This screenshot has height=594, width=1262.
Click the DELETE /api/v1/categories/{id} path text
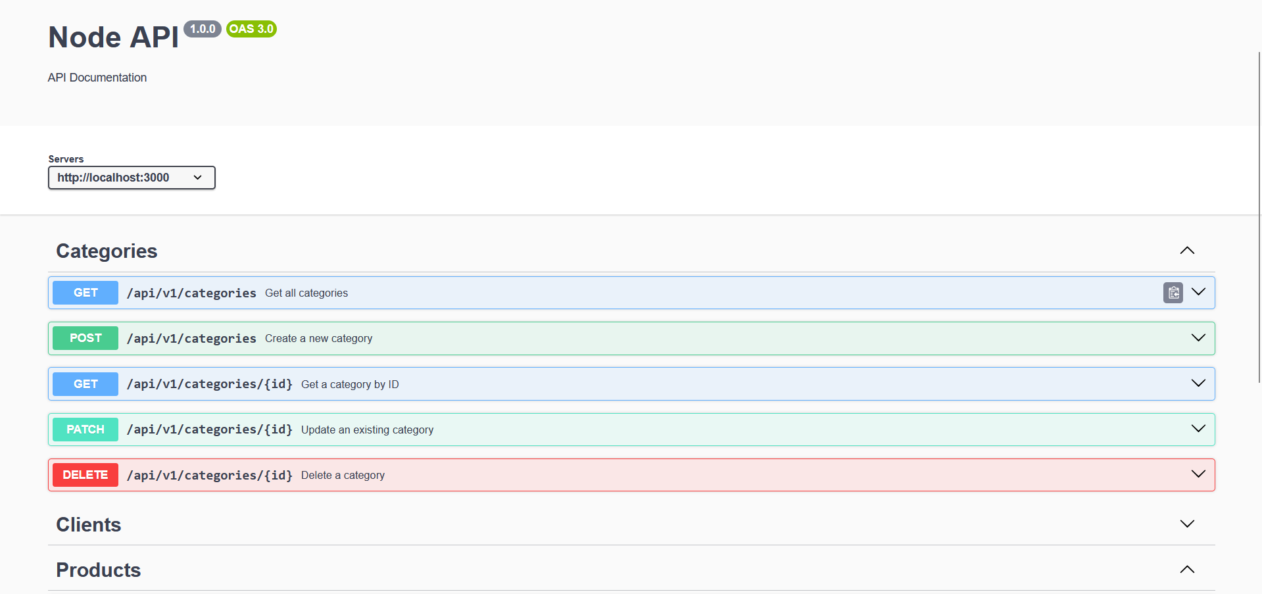tap(210, 475)
